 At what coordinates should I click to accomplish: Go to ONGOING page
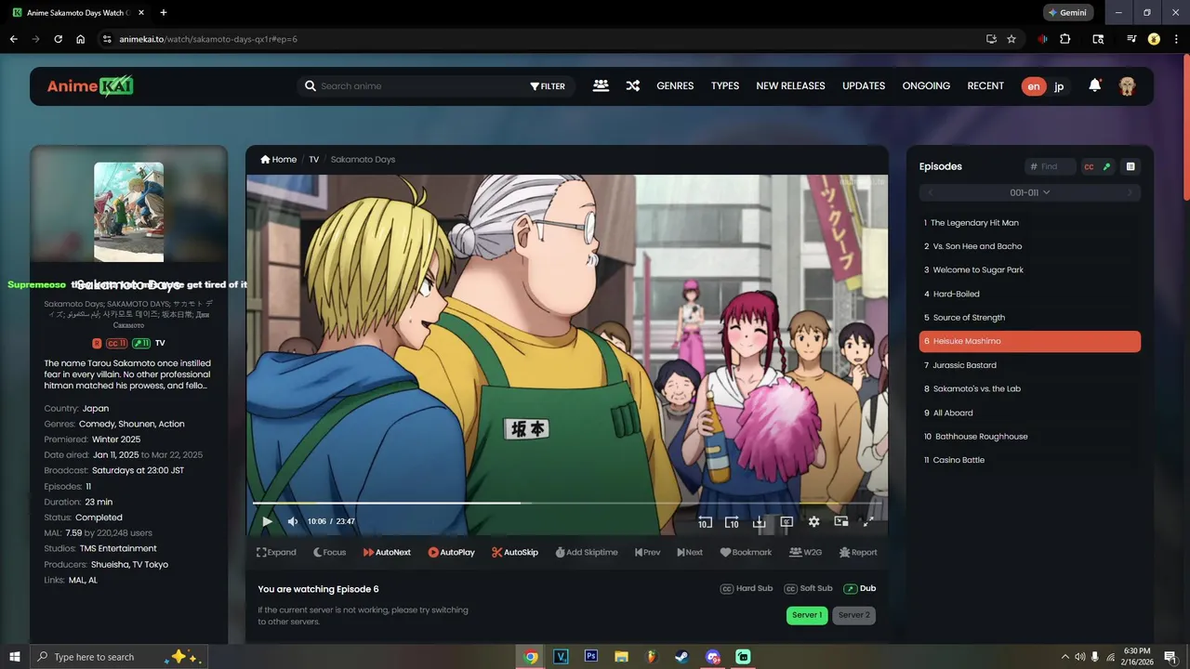pyautogui.click(x=926, y=85)
